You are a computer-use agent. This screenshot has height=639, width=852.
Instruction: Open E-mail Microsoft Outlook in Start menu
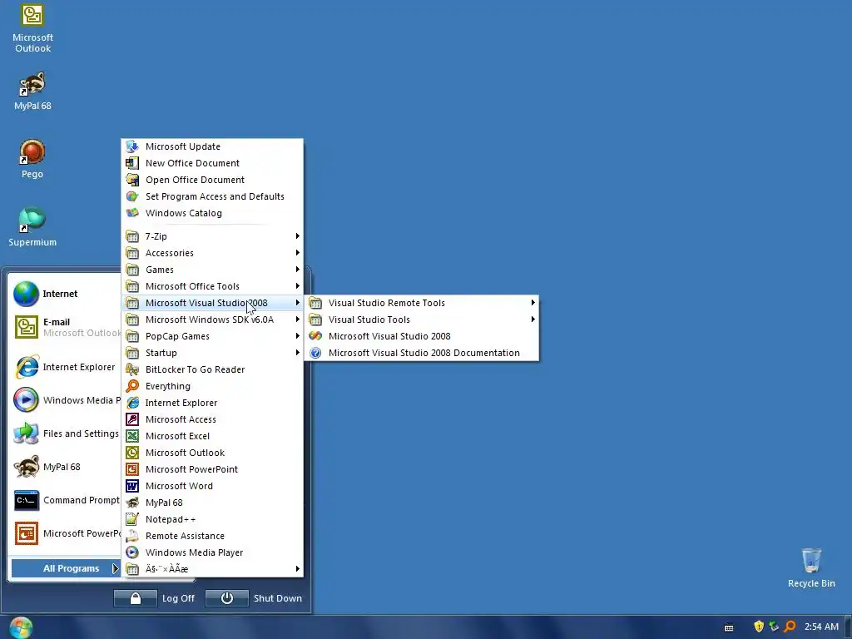[66, 327]
